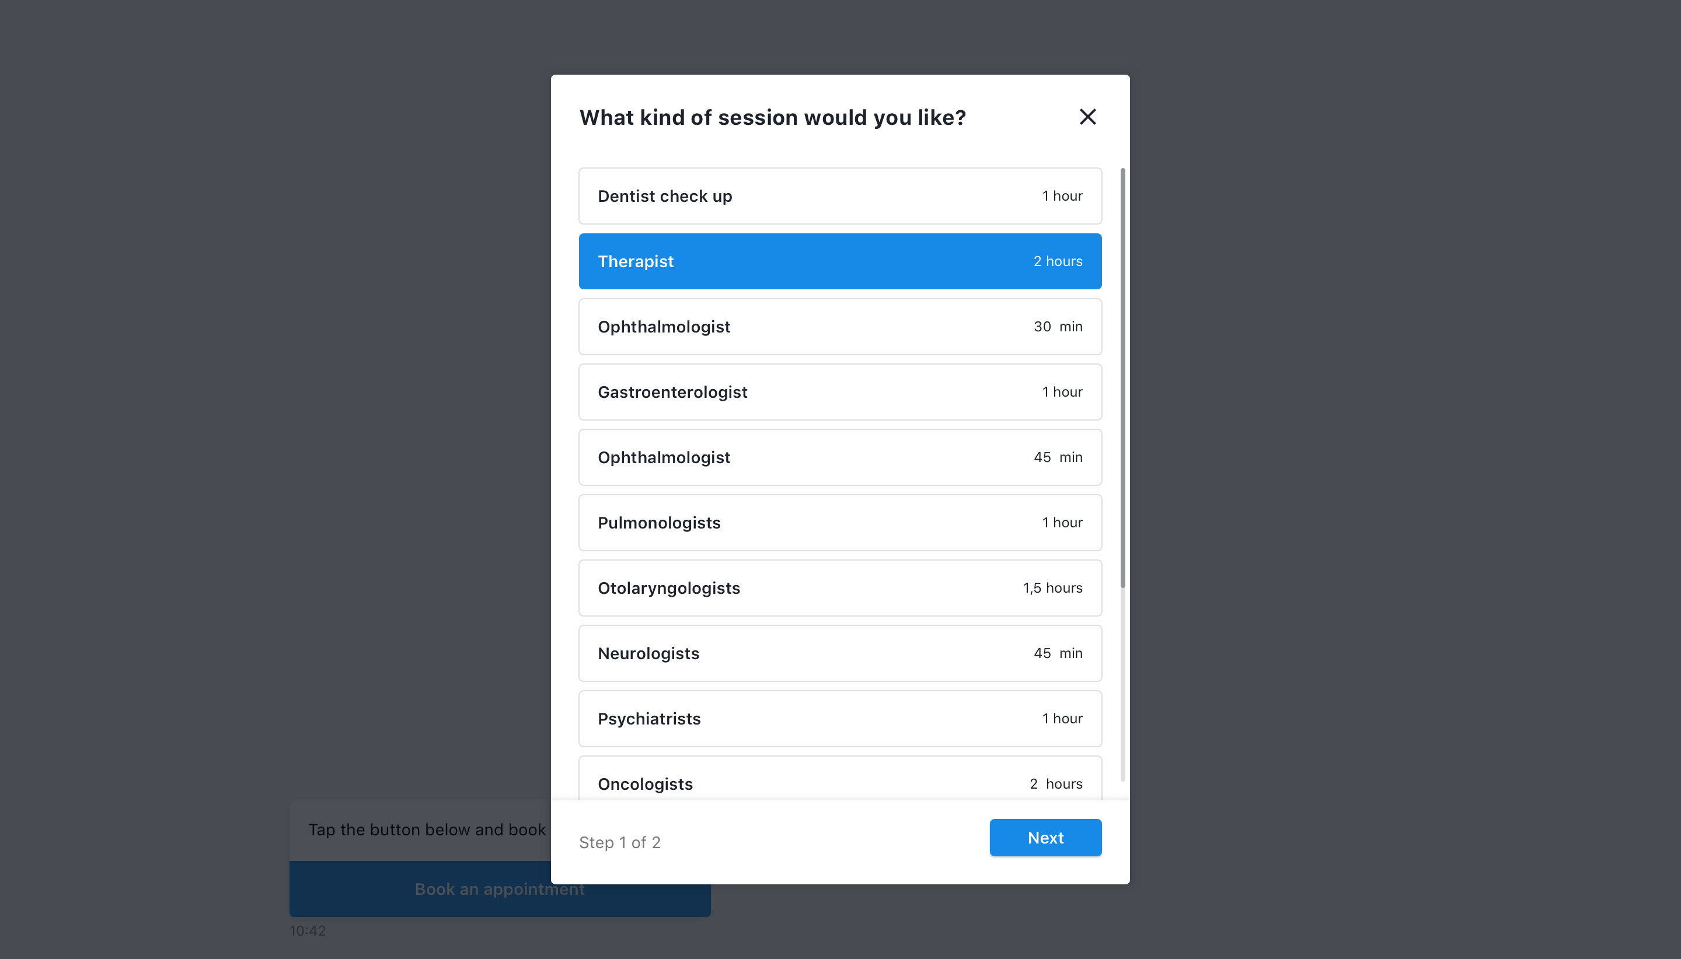Click the Next button
This screenshot has height=959, width=1681.
click(1045, 837)
